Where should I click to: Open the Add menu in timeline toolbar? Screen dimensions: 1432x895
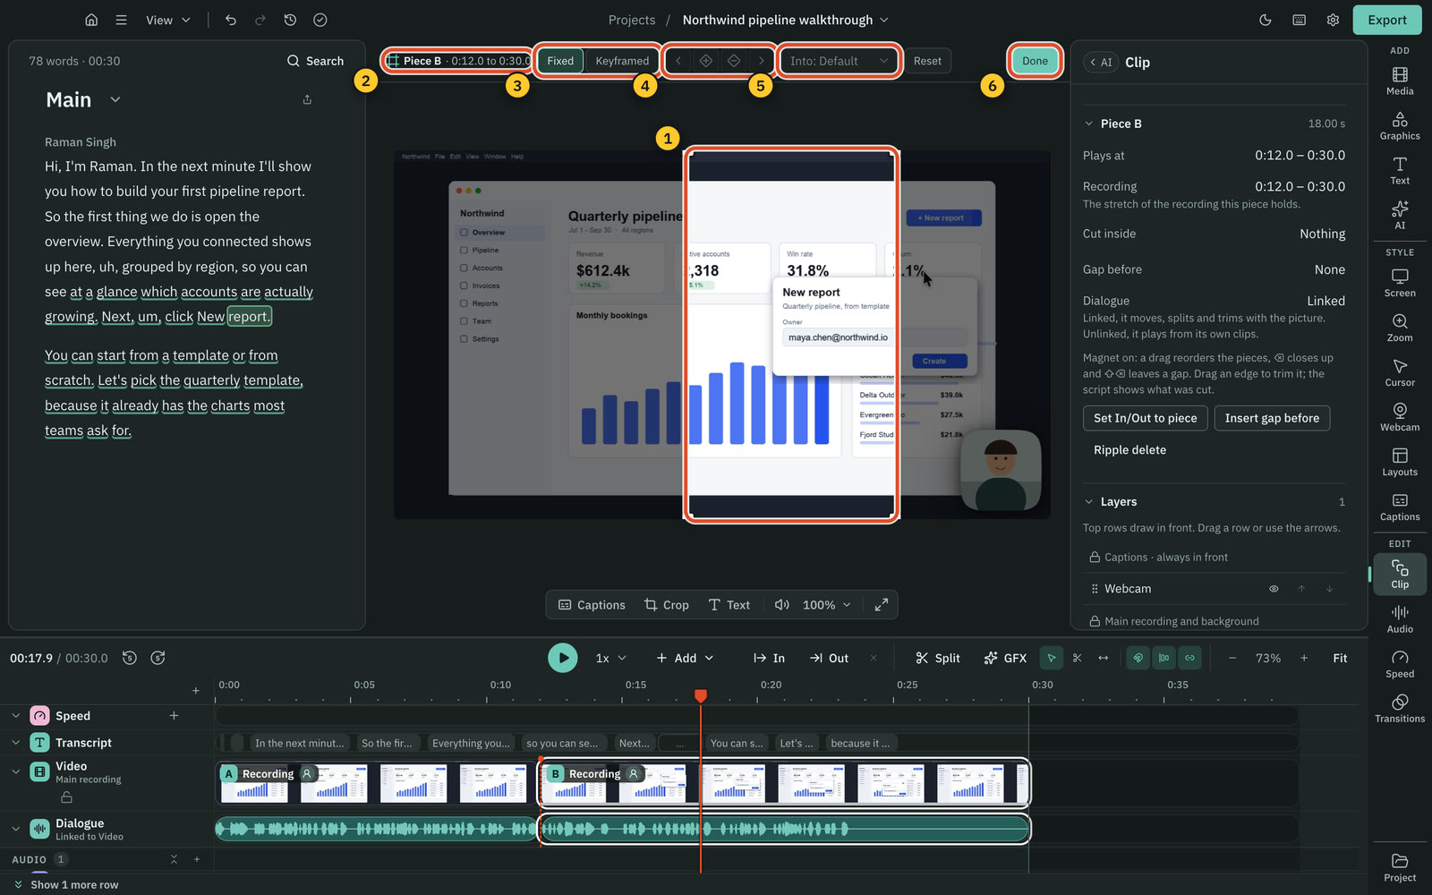point(685,658)
